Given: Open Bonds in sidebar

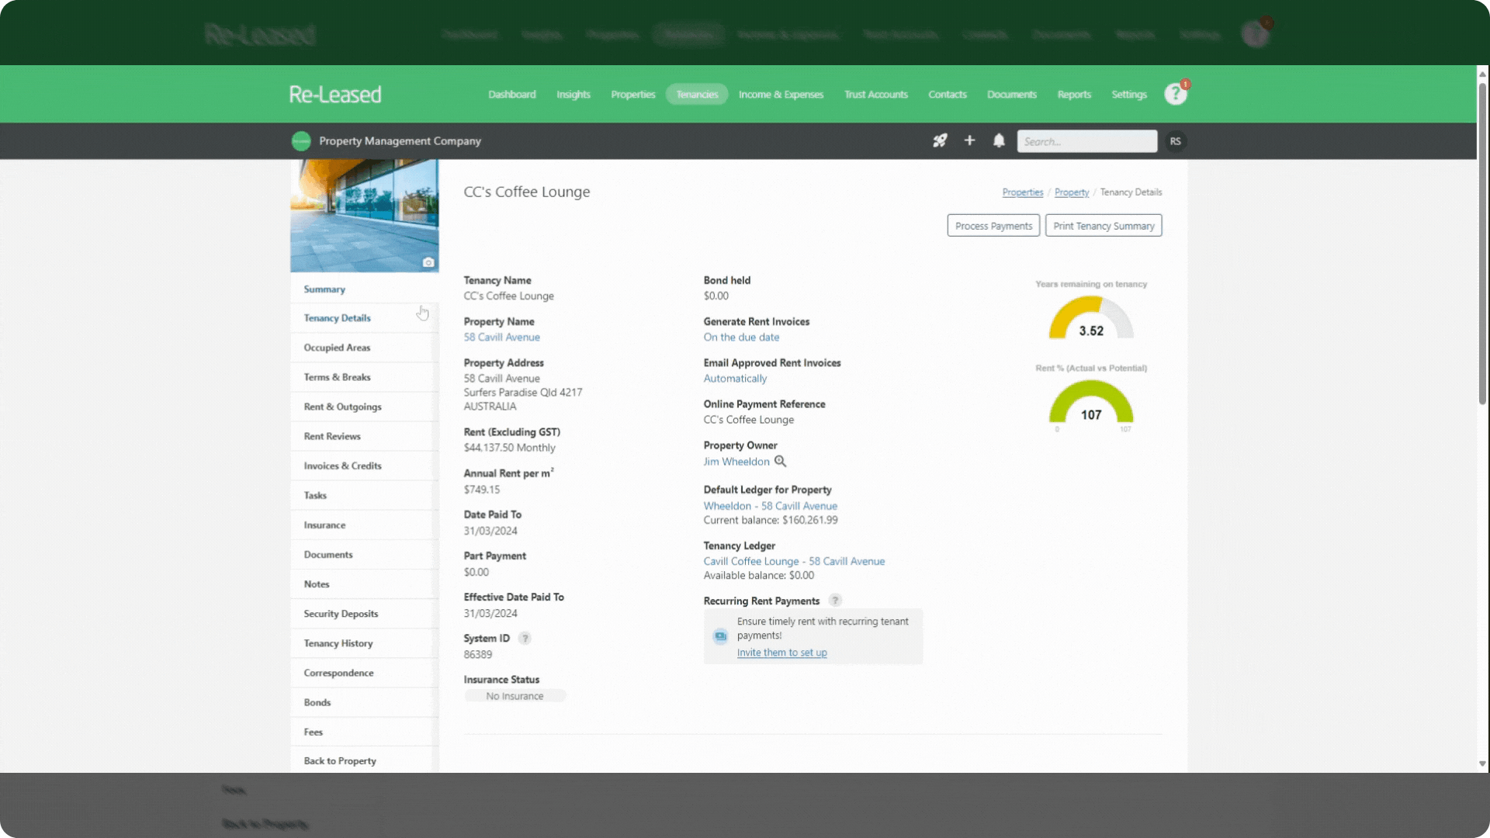Looking at the screenshot, I should (x=364, y=702).
